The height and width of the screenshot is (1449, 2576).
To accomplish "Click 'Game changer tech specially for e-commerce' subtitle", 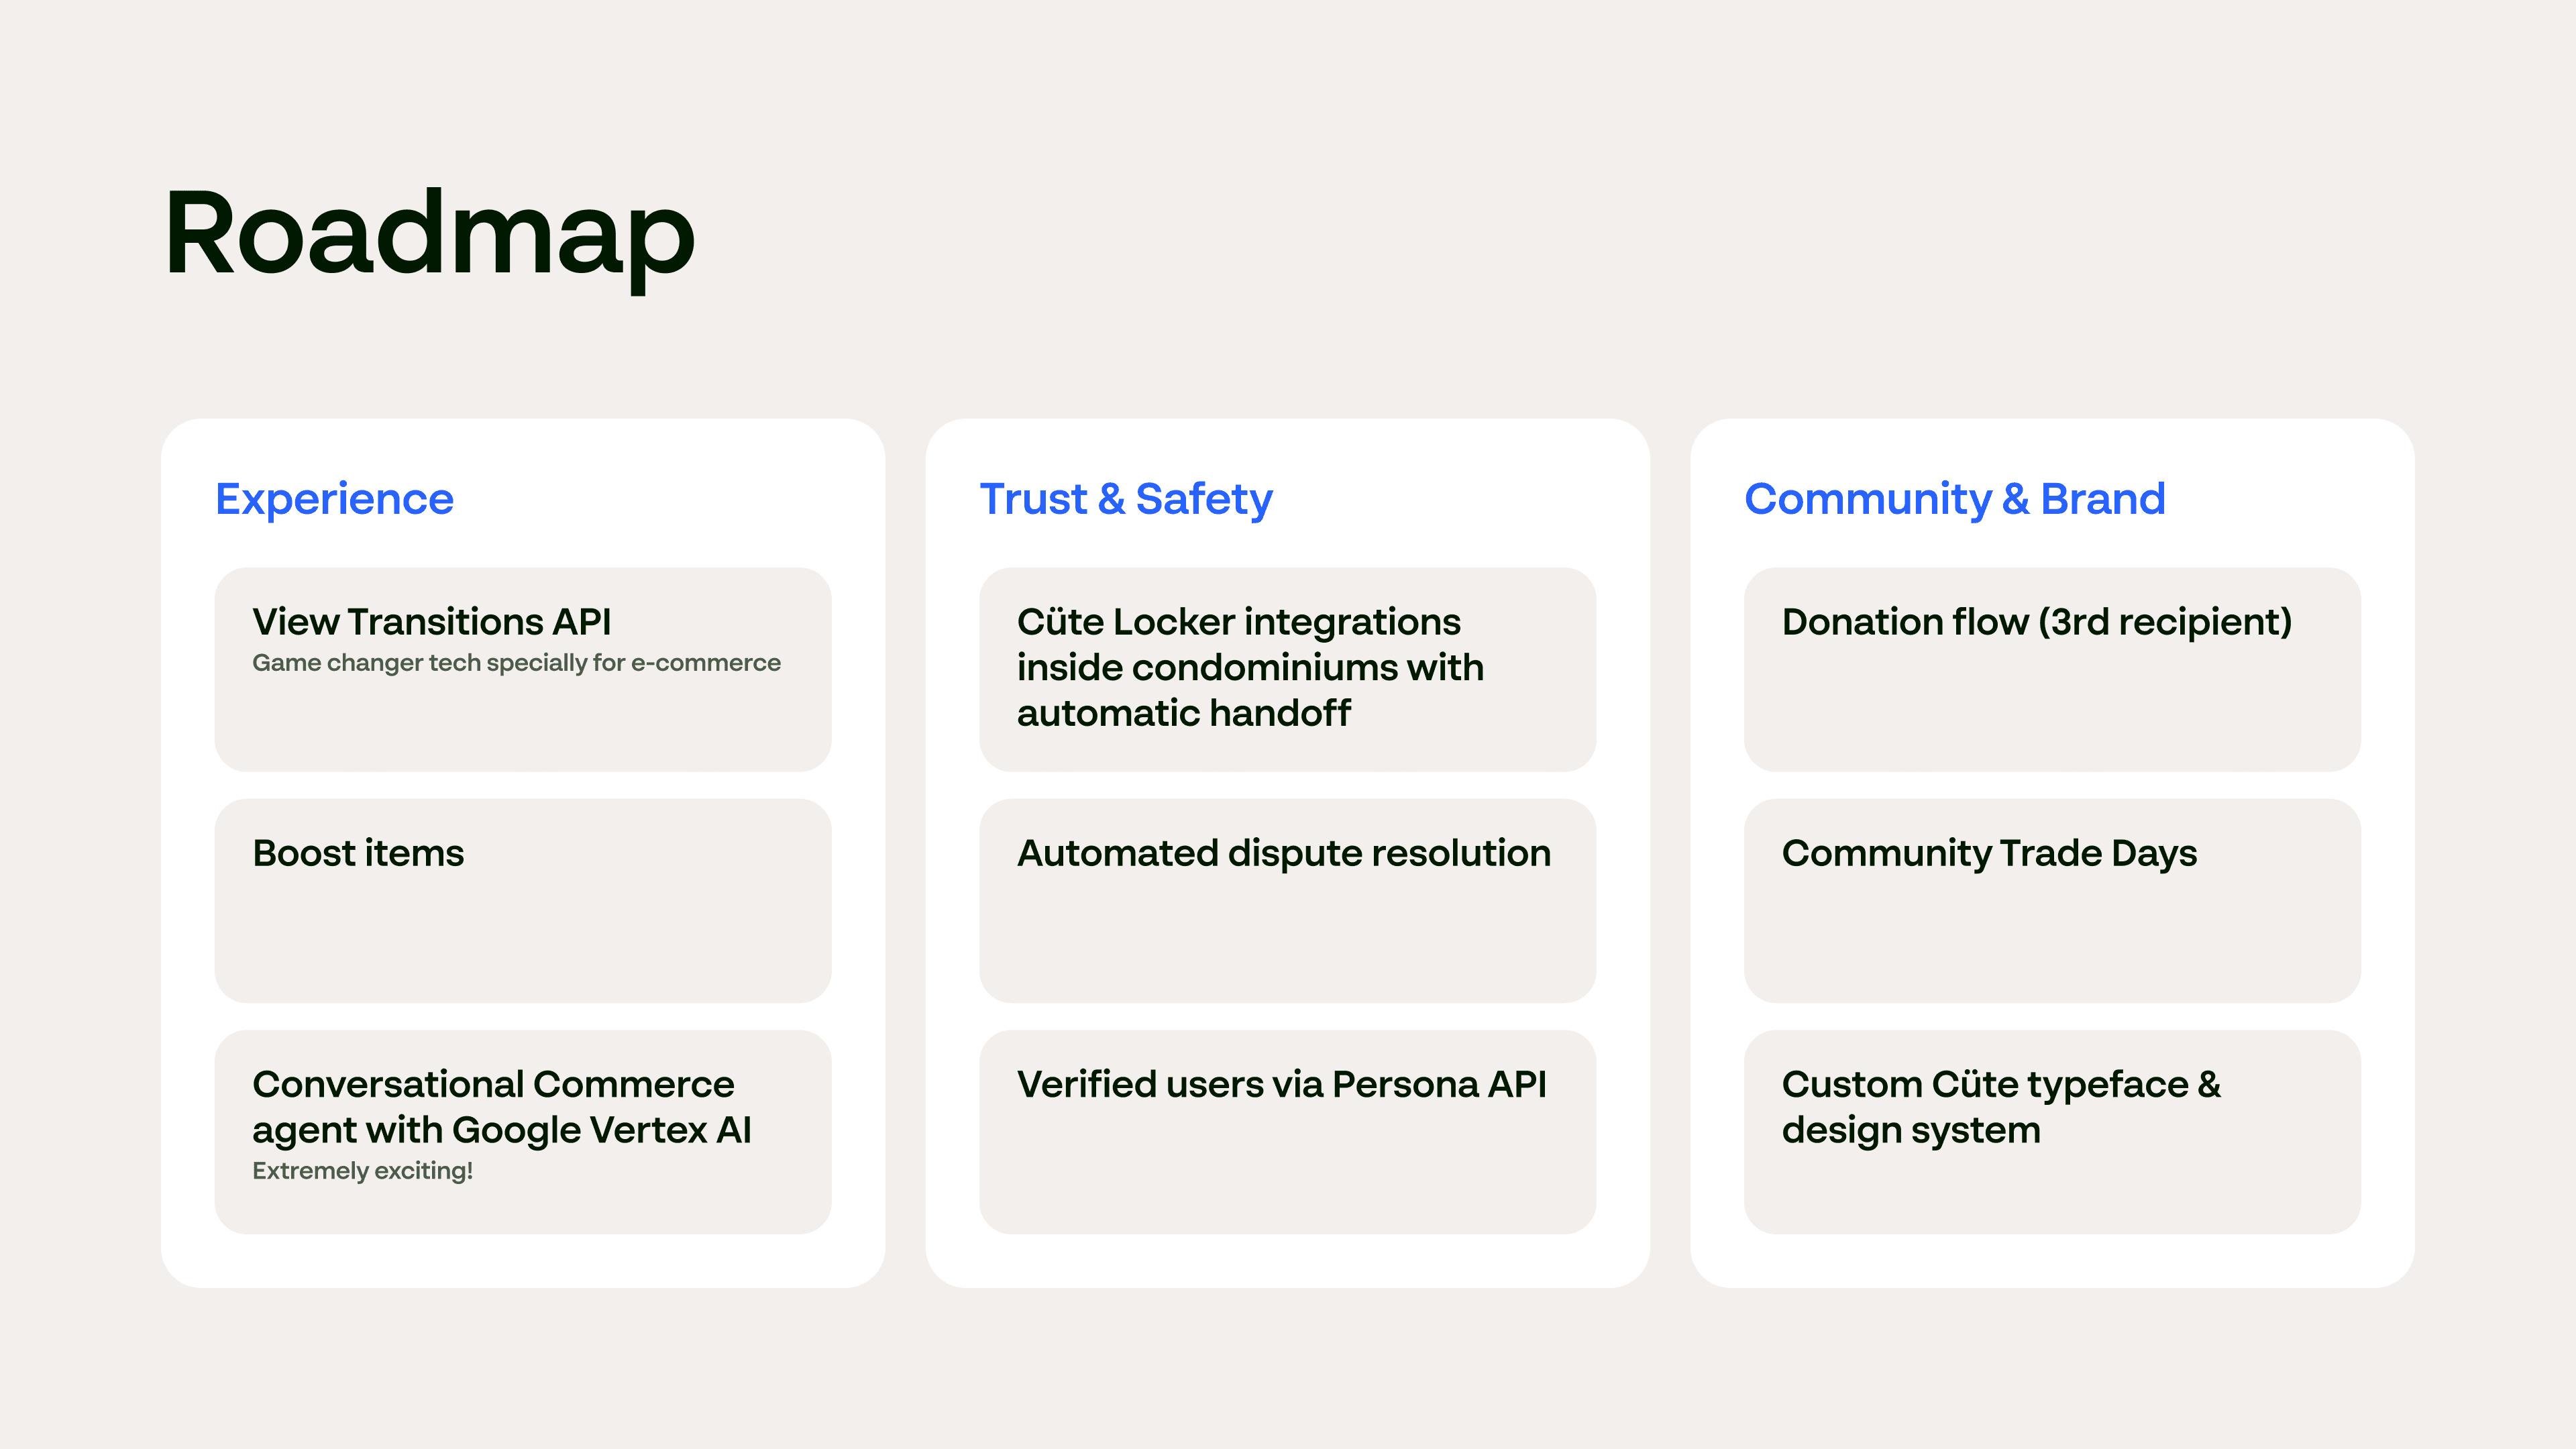I will pos(516,663).
